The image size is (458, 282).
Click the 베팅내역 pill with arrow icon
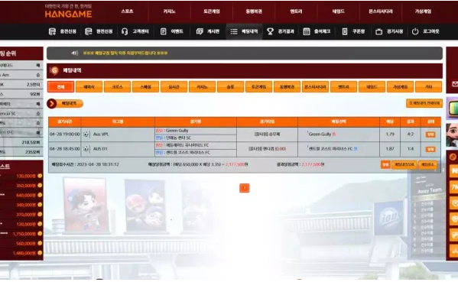(x=65, y=104)
